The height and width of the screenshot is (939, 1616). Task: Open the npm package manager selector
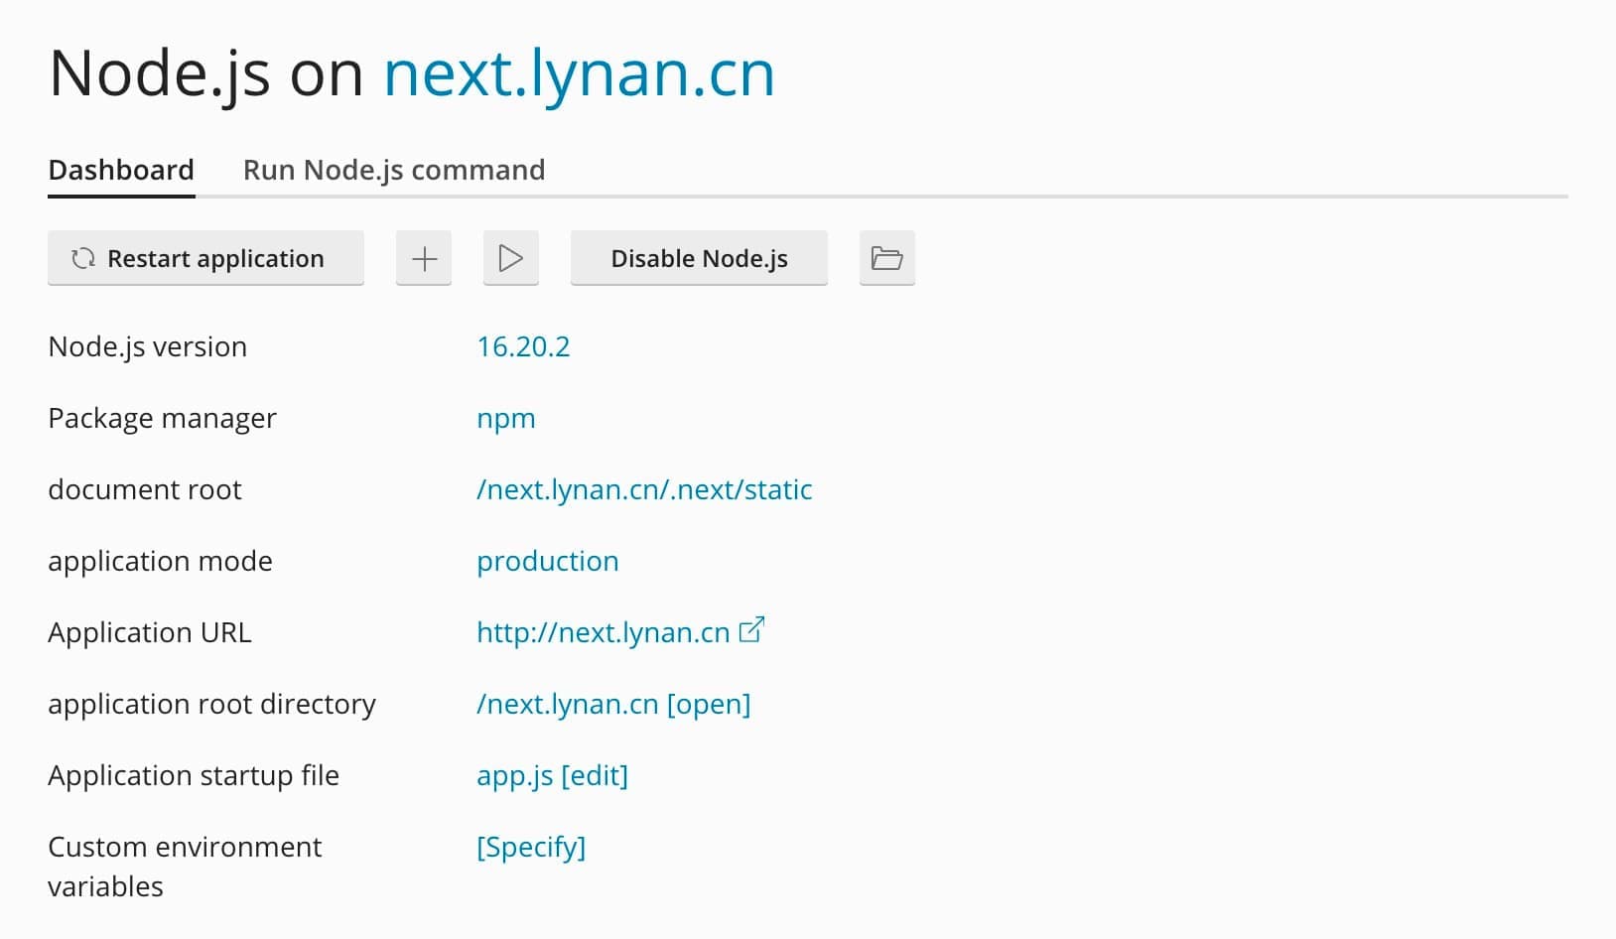pos(505,418)
